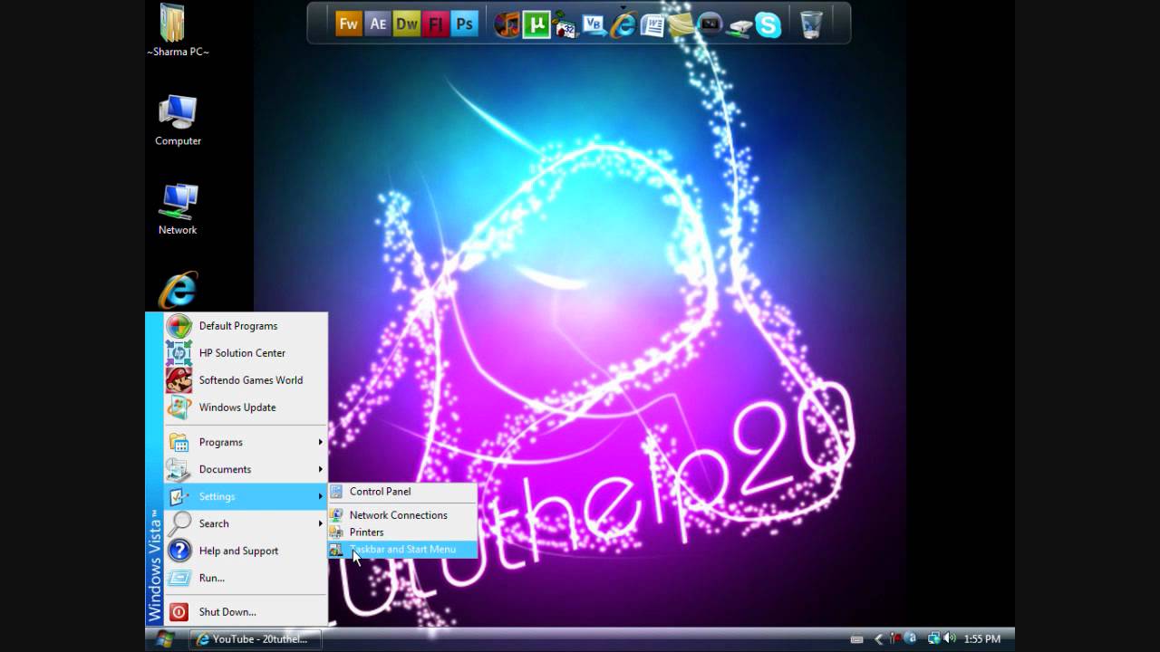Image resolution: width=1160 pixels, height=652 pixels.
Task: Open the Recycle Bin in the dock
Action: click(812, 24)
